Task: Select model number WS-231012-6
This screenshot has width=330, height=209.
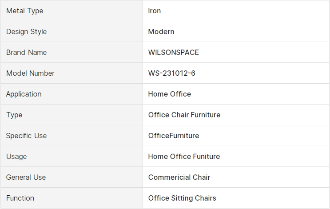Action: [x=171, y=73]
